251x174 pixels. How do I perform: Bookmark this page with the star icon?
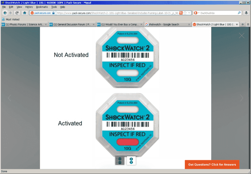(x=185, y=13)
